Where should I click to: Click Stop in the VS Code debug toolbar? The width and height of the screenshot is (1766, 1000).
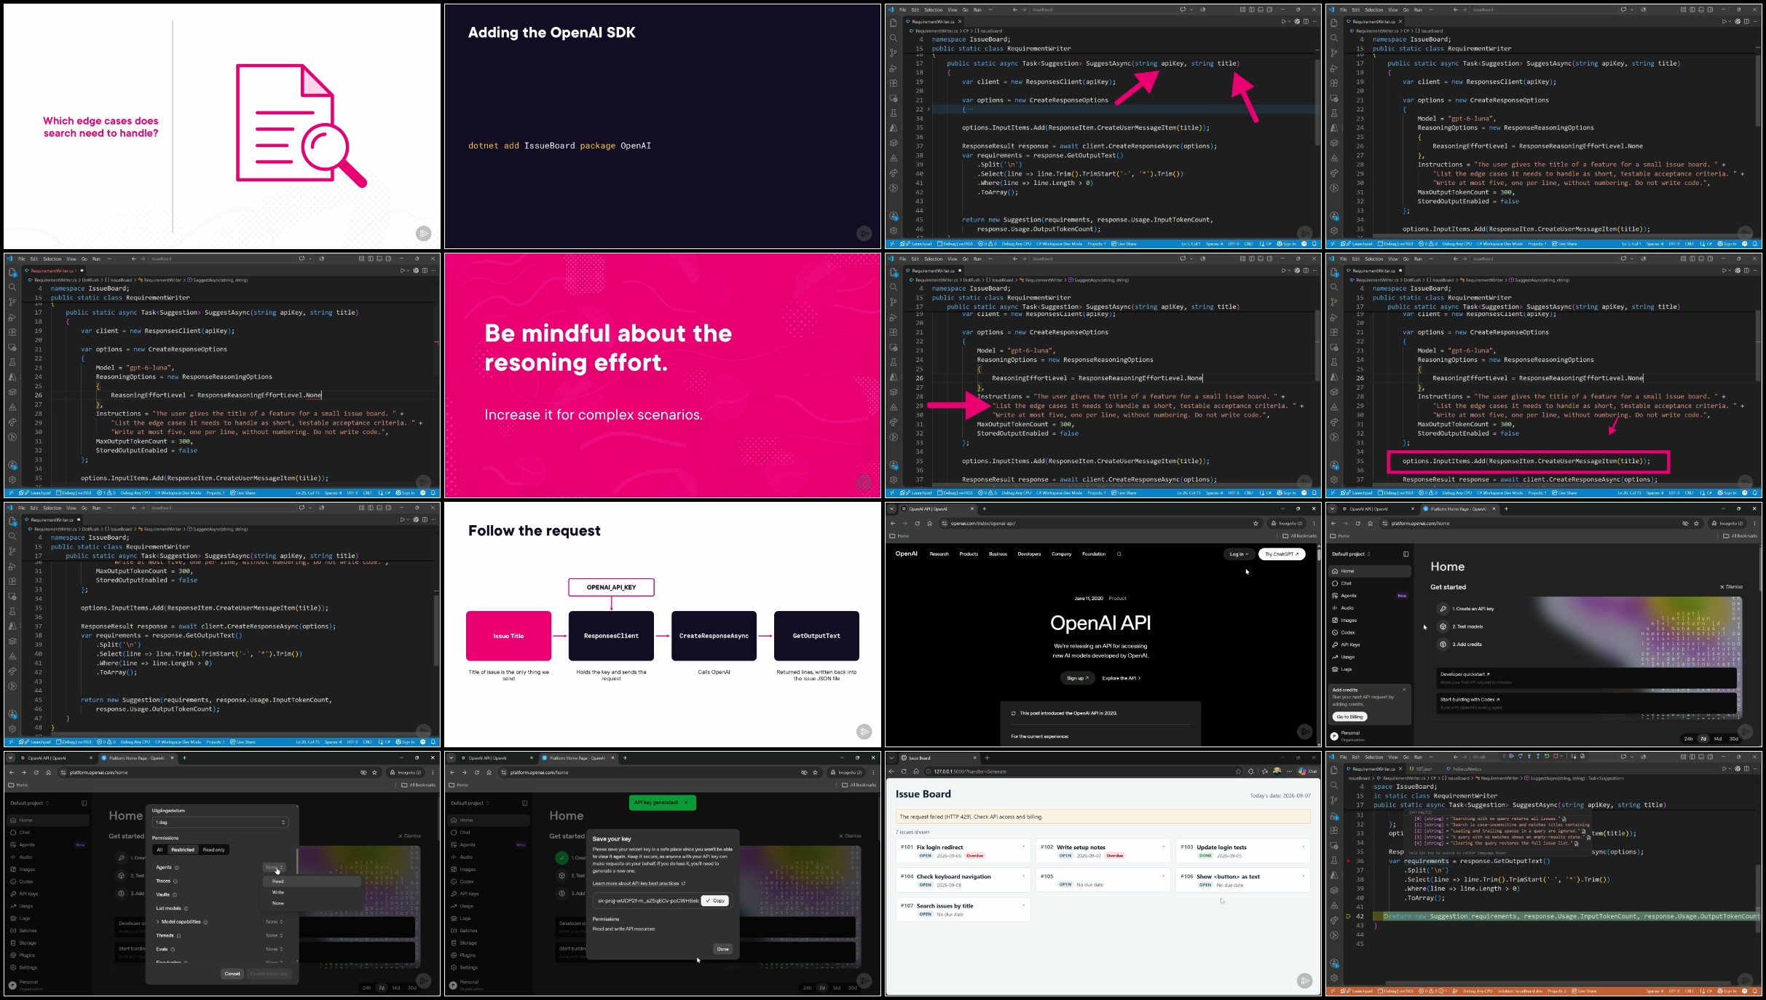click(x=1556, y=756)
